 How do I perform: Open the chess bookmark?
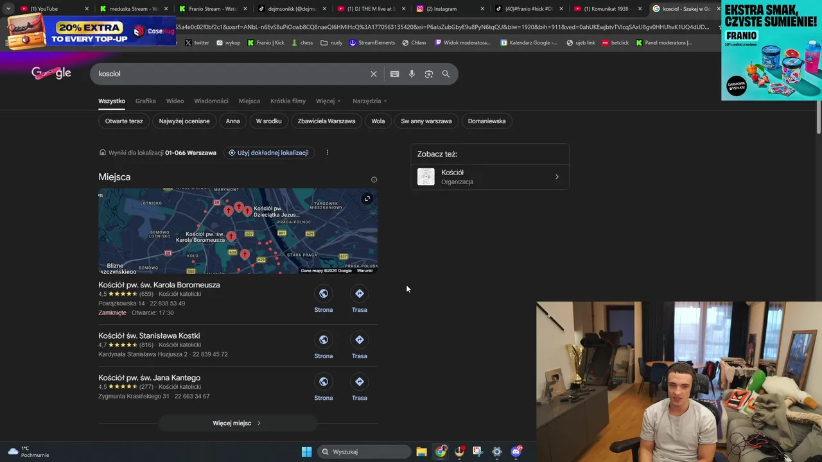point(301,43)
